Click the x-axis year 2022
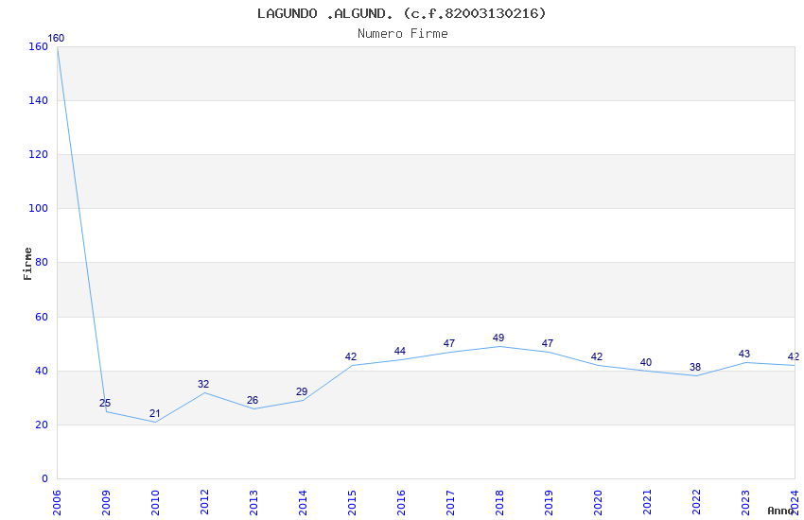The width and height of the screenshot is (804, 520). click(697, 502)
